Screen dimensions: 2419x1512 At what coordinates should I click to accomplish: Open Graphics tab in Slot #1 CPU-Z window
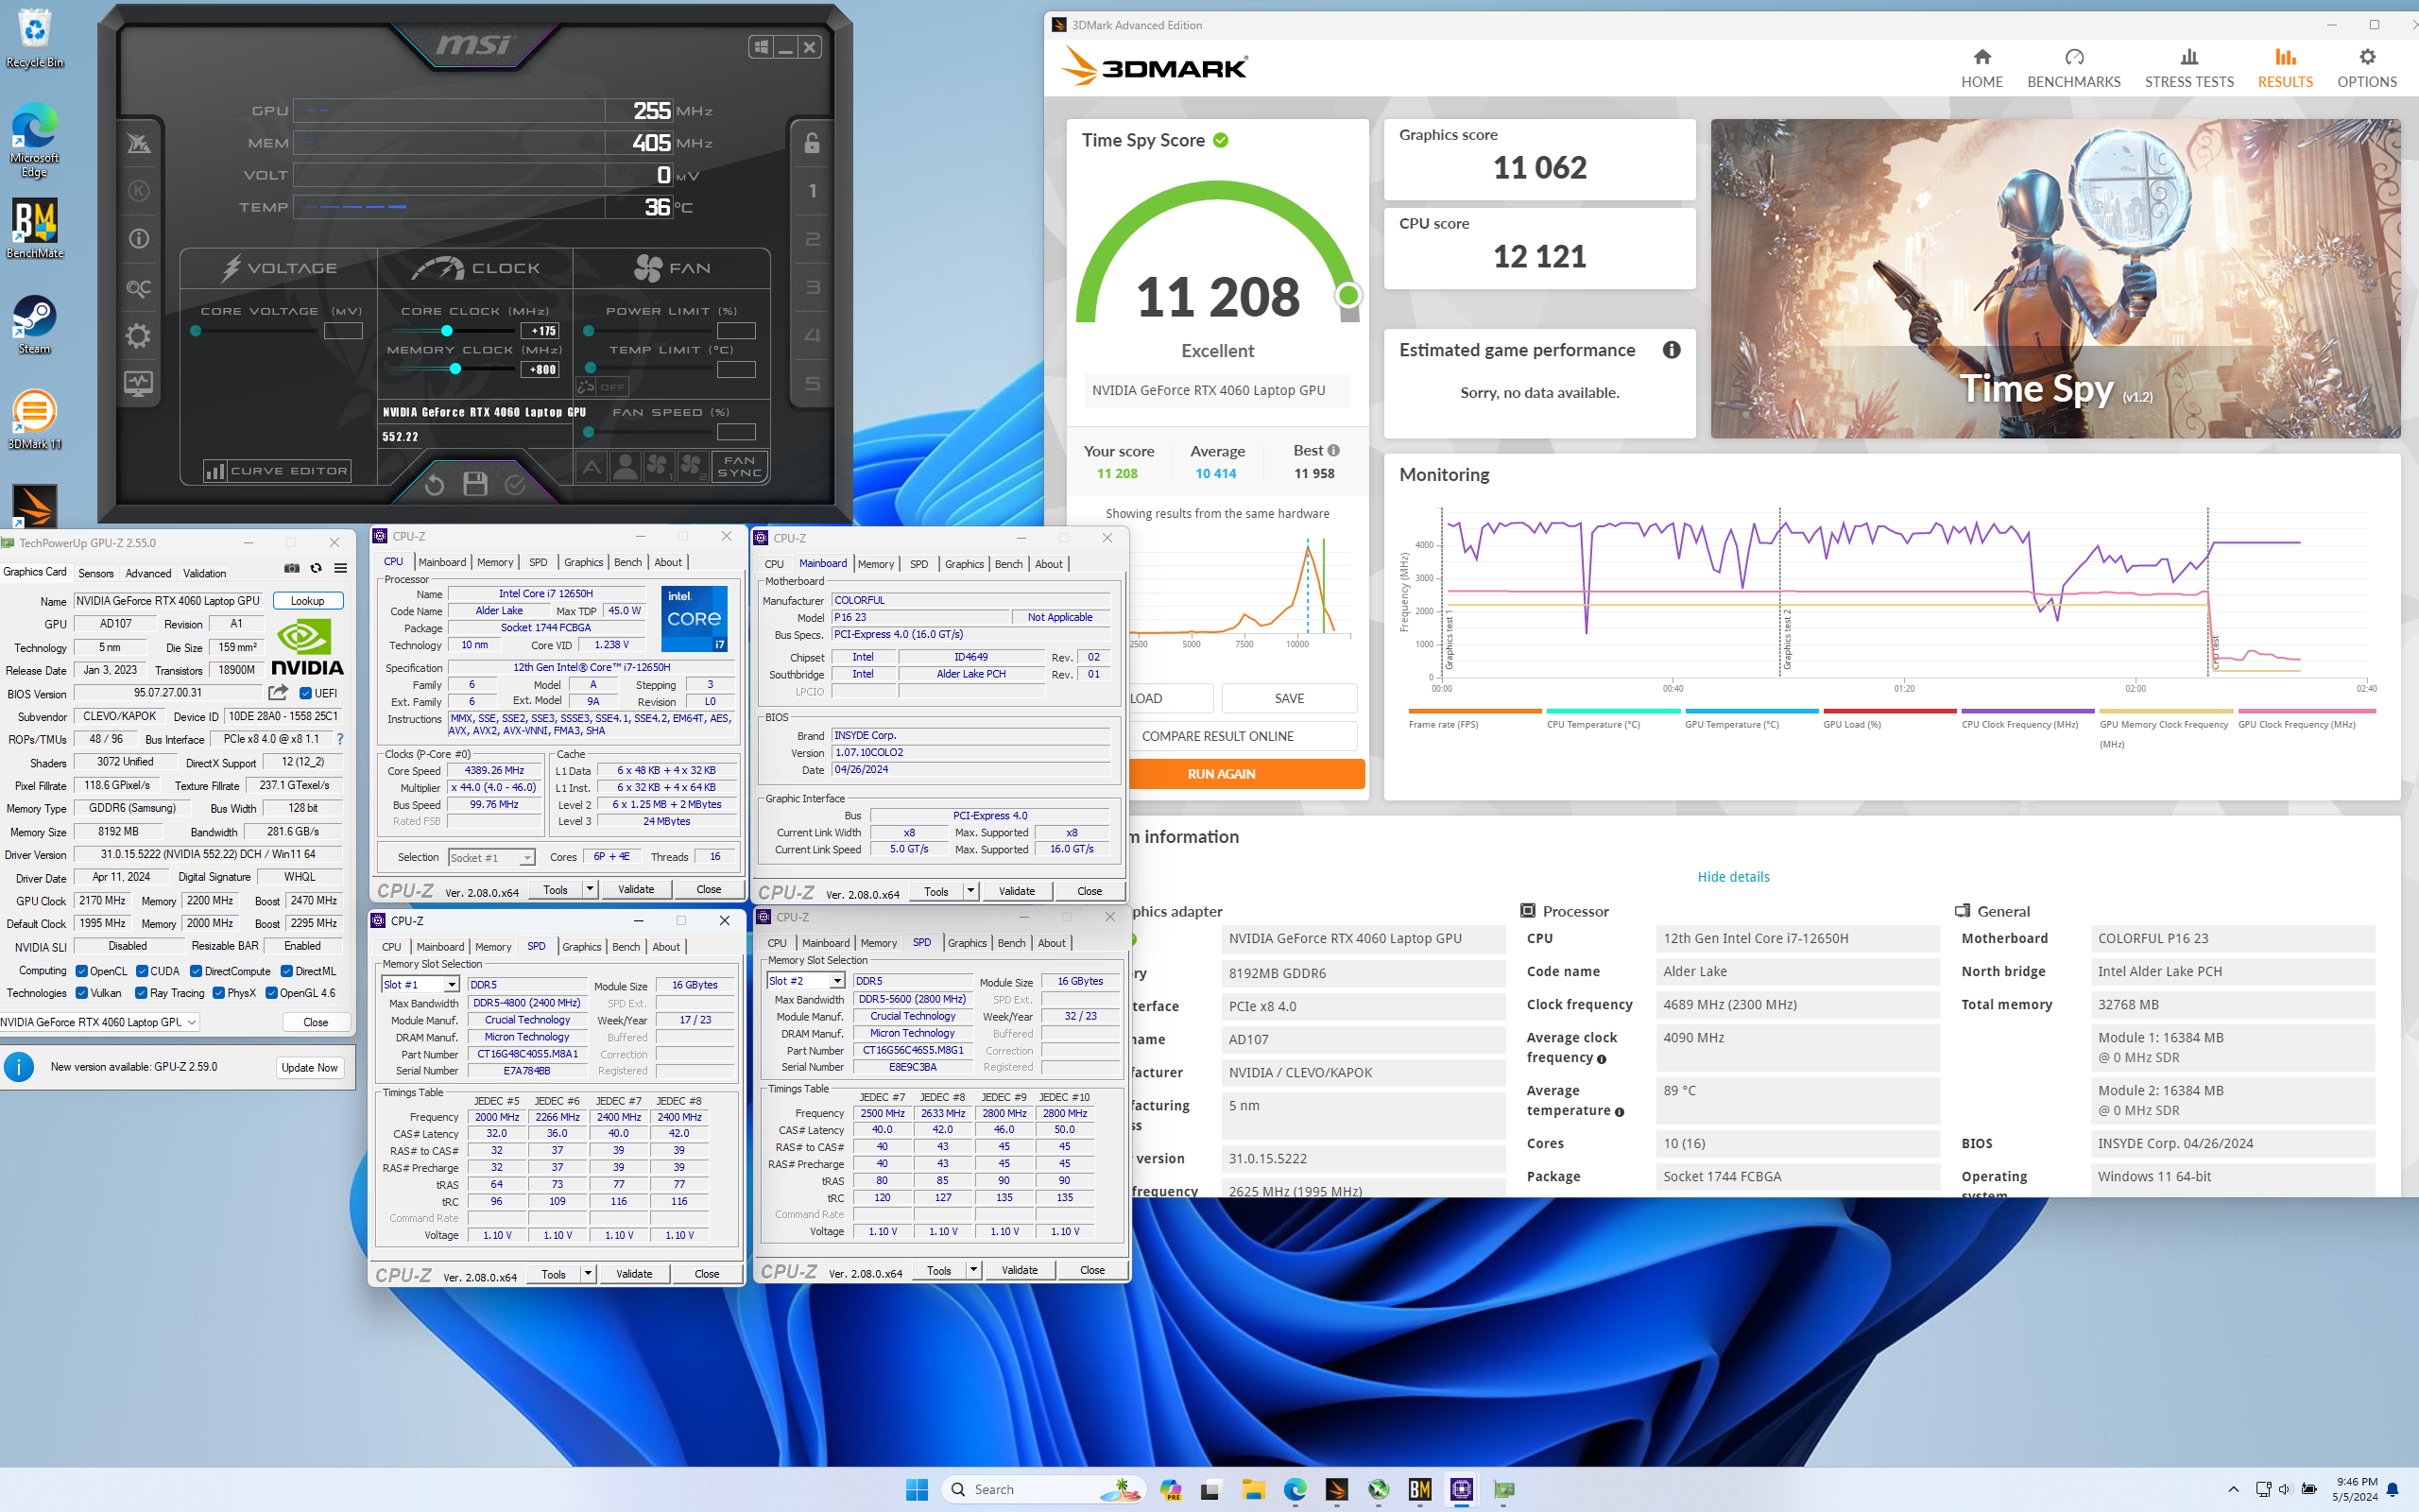pos(582,947)
